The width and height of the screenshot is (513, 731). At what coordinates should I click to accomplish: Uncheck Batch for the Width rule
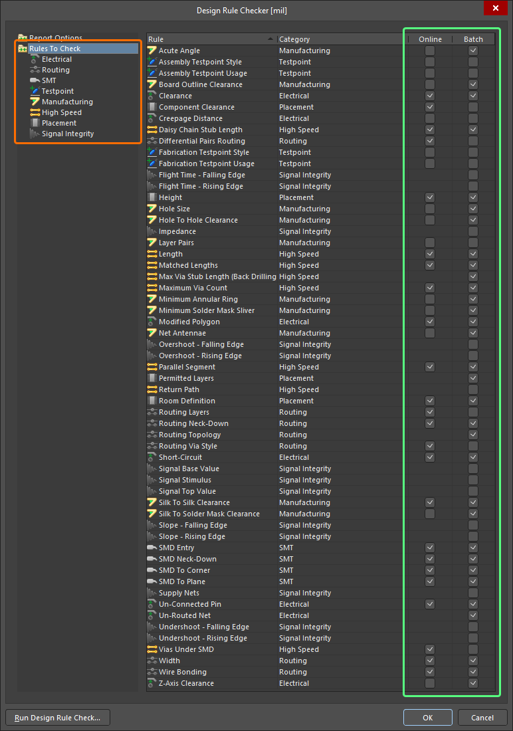473,661
